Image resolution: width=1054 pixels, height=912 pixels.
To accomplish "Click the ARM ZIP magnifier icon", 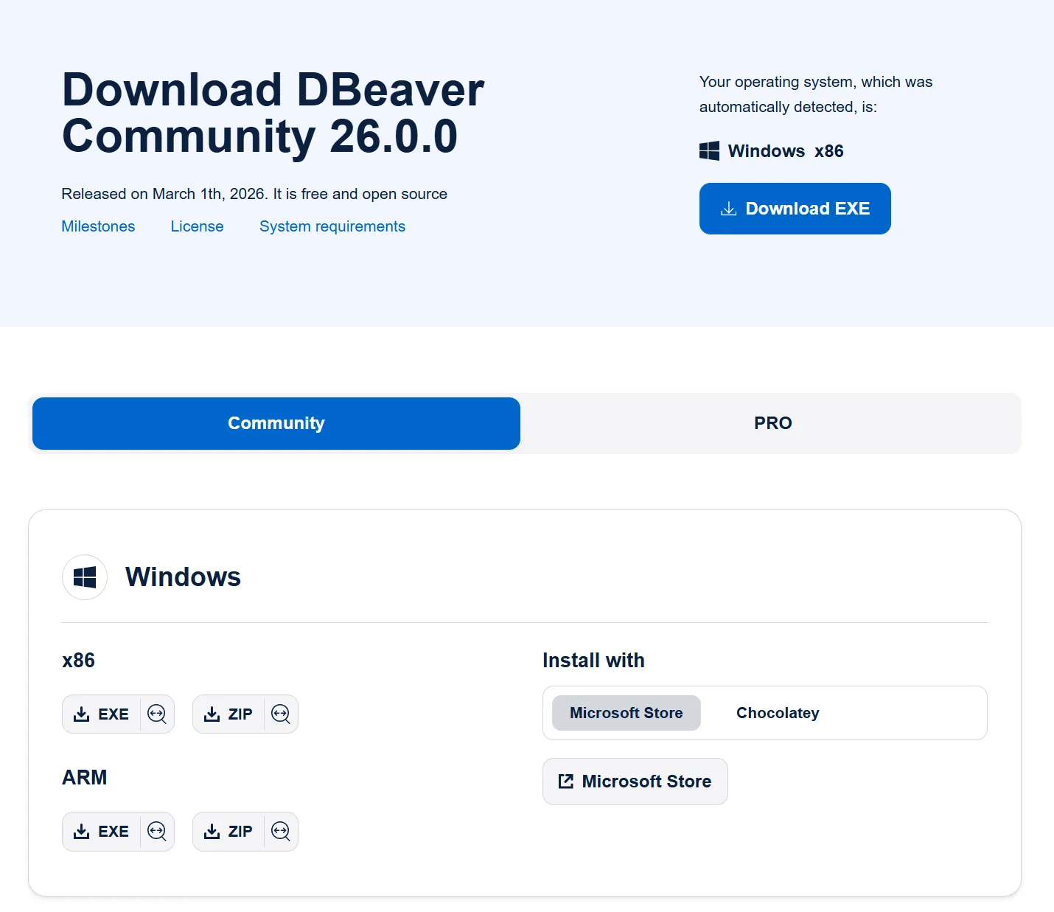I will click(281, 832).
